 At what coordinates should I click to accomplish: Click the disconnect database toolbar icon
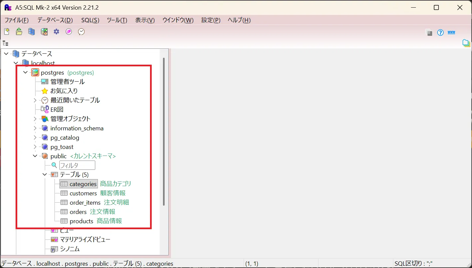(44, 32)
